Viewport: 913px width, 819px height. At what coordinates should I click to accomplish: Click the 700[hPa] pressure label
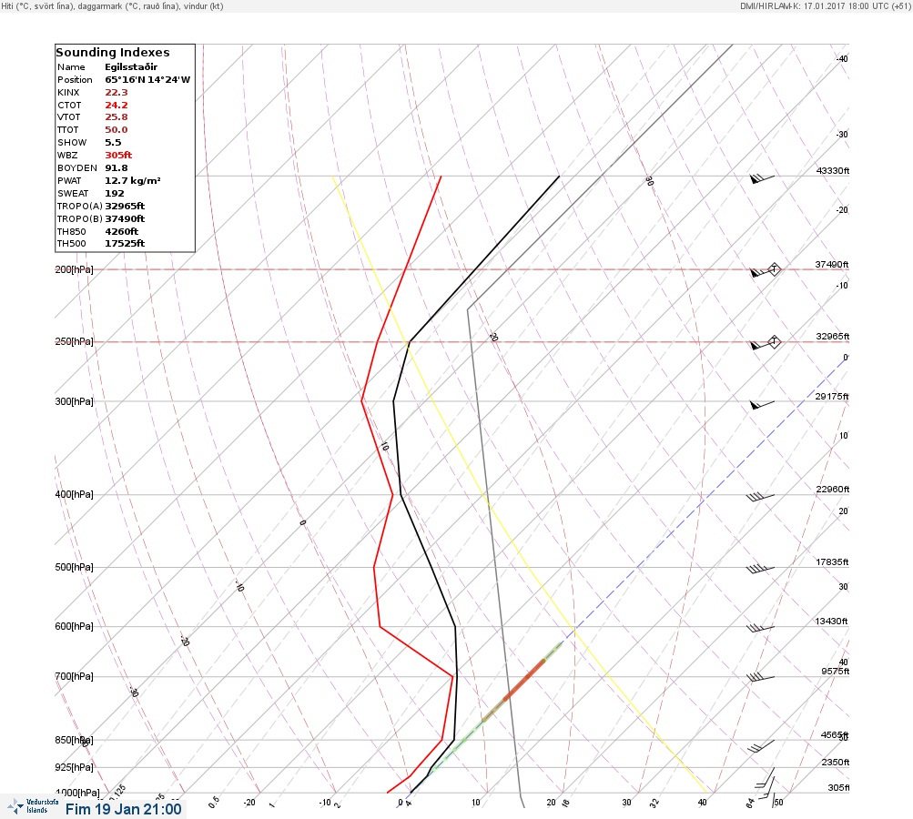tap(74, 676)
